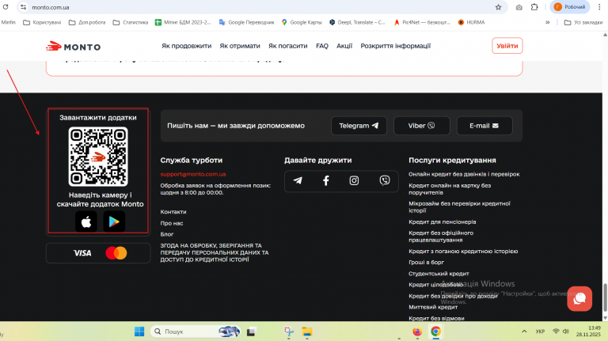Screen dimensions: 608x341
Task: Scan the Monto QR code image
Action: [98, 157]
